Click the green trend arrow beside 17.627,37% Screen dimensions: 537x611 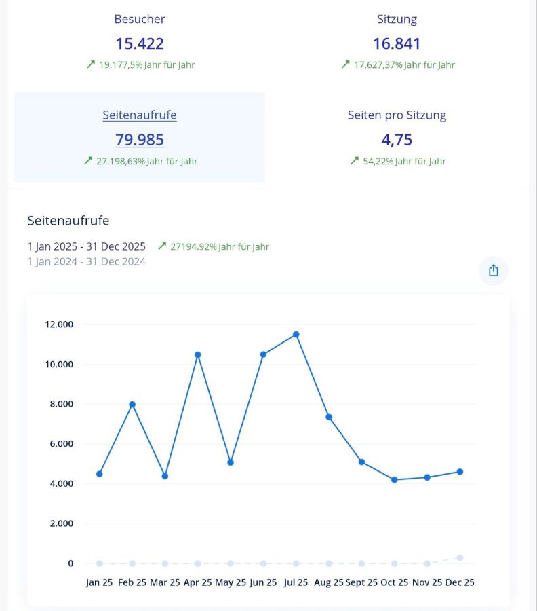(x=346, y=64)
